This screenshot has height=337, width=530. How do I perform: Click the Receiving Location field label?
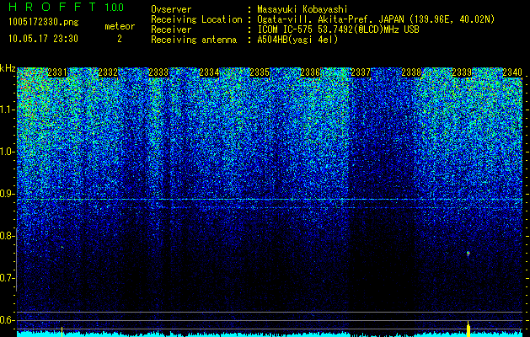point(196,19)
